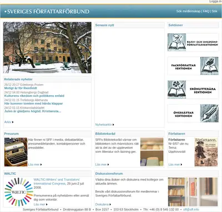Click the Diskutera link

click(103, 204)
